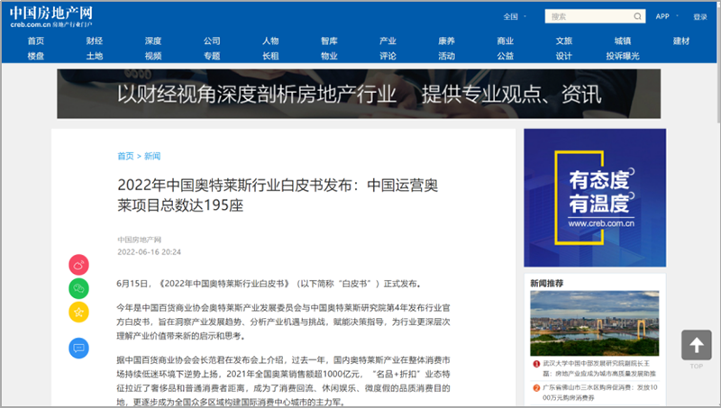This screenshot has height=408, width=721.
Task: Open recommended news about 佛山市三水区购房促消费
Action: pyautogui.click(x=598, y=391)
